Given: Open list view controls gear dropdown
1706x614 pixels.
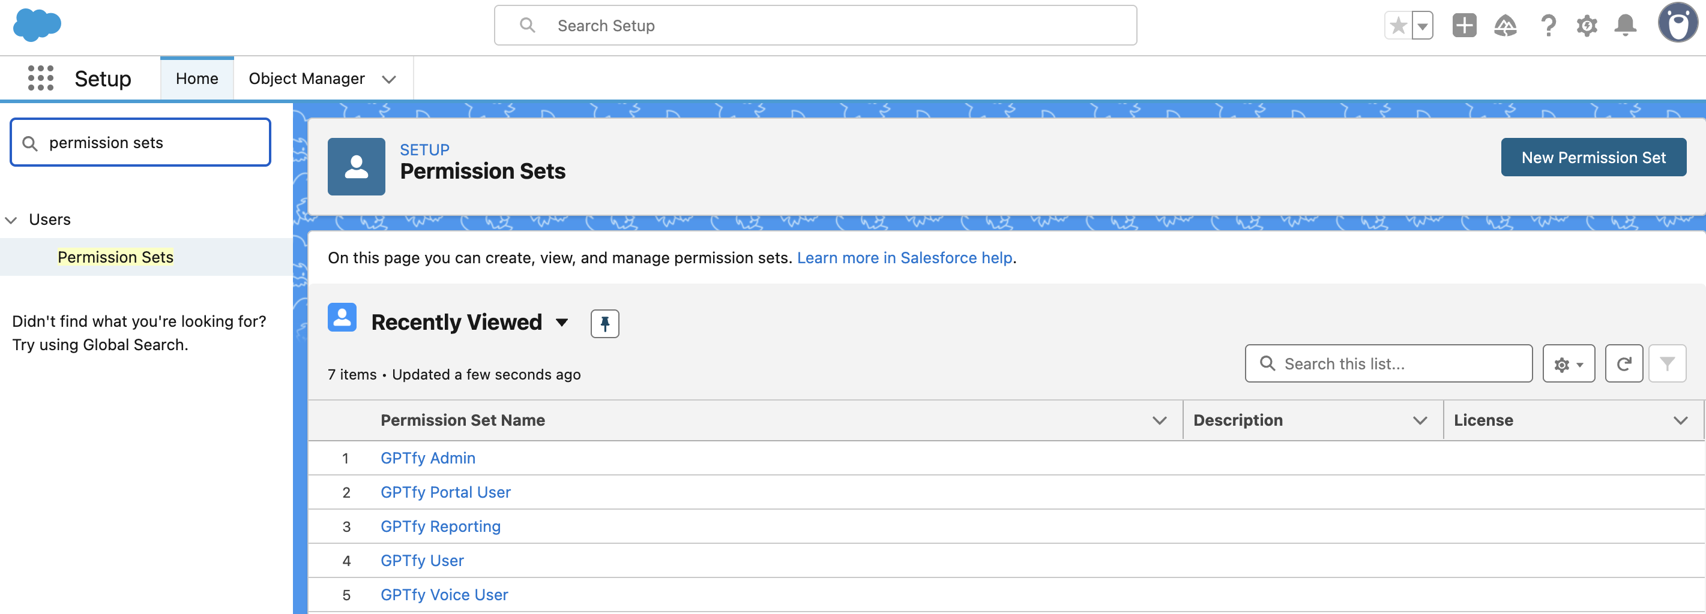Looking at the screenshot, I should tap(1567, 363).
